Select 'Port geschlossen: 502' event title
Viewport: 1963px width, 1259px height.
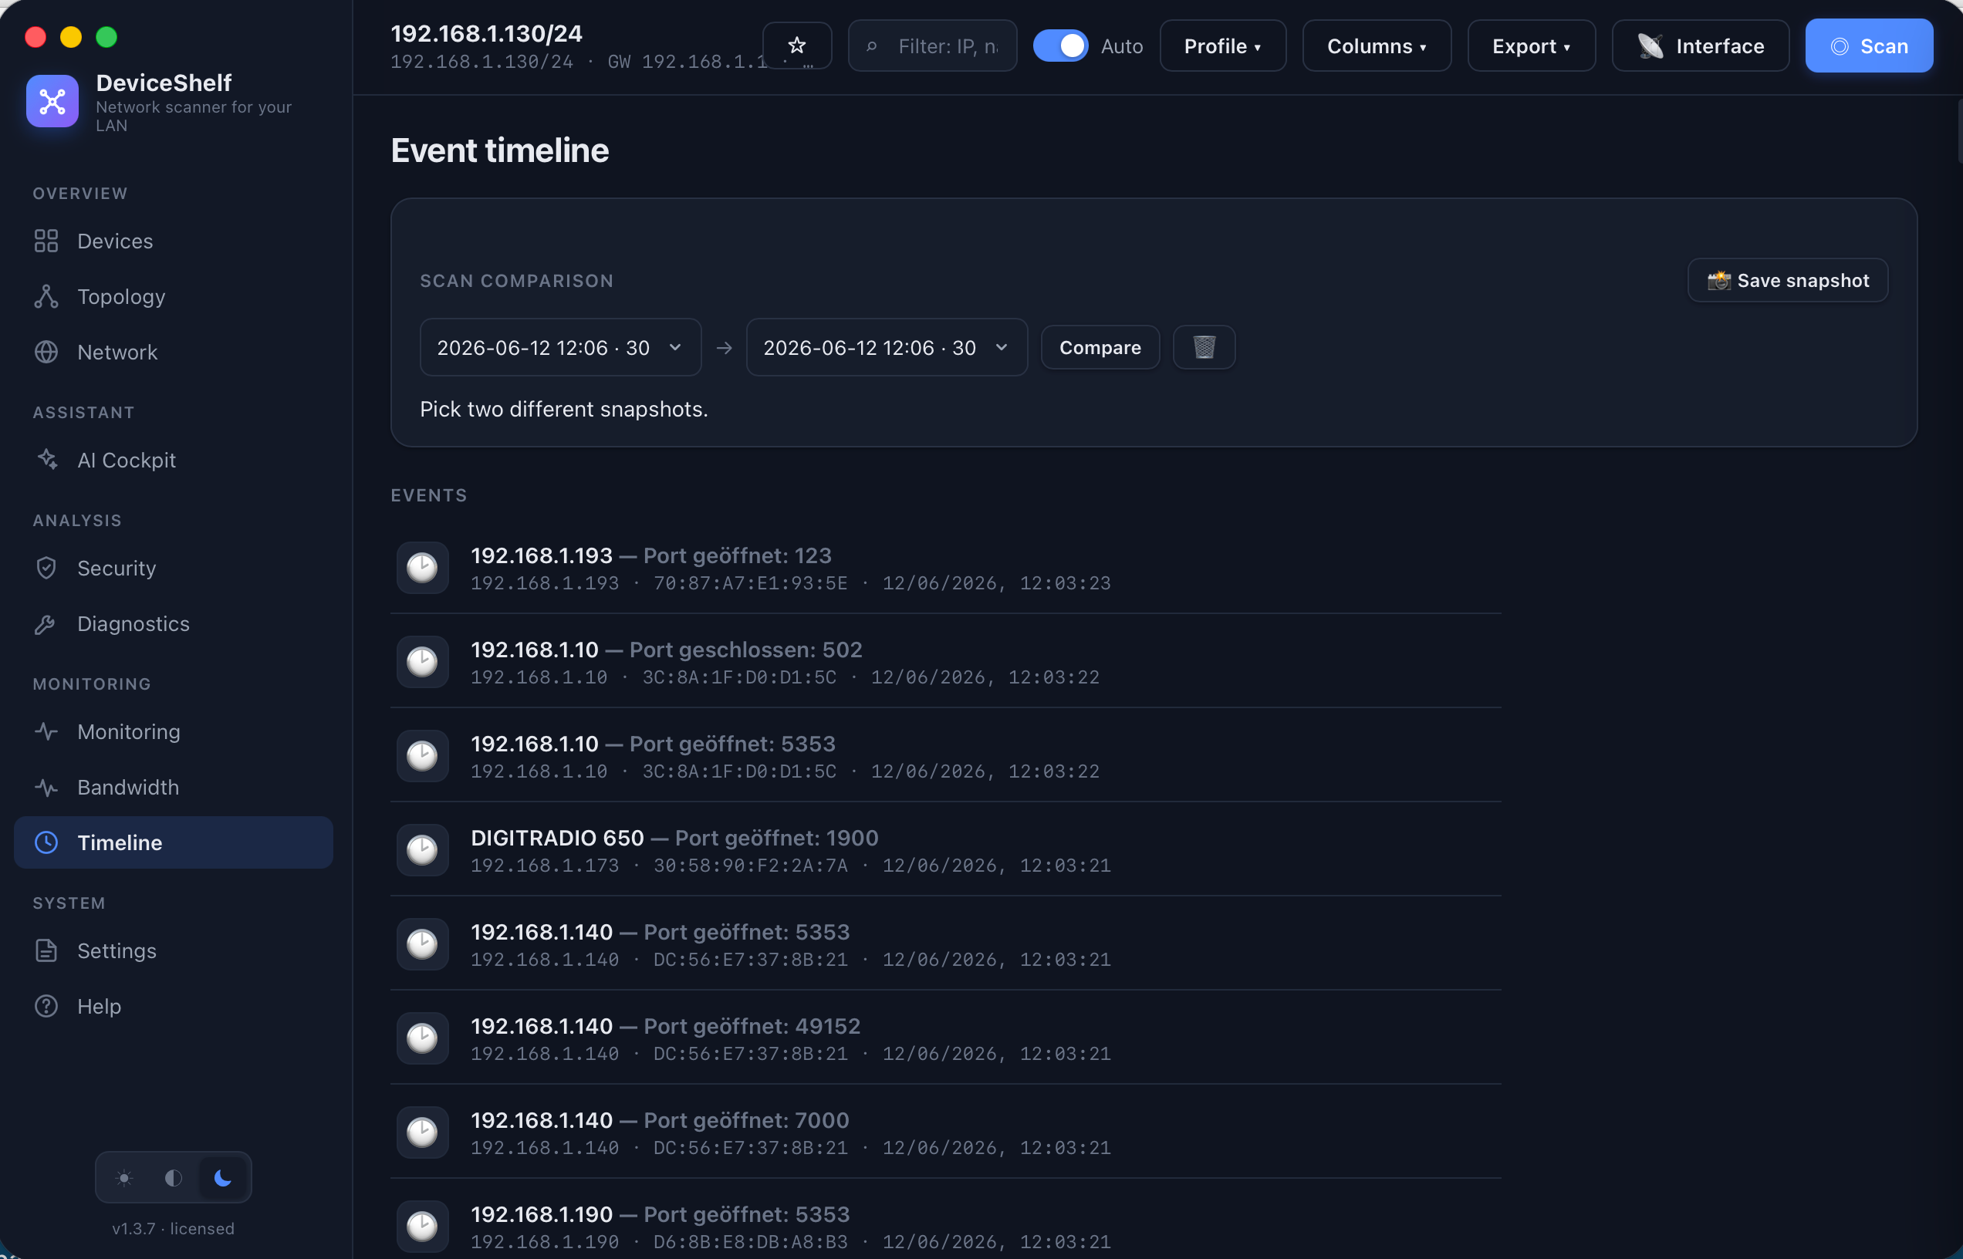click(745, 650)
